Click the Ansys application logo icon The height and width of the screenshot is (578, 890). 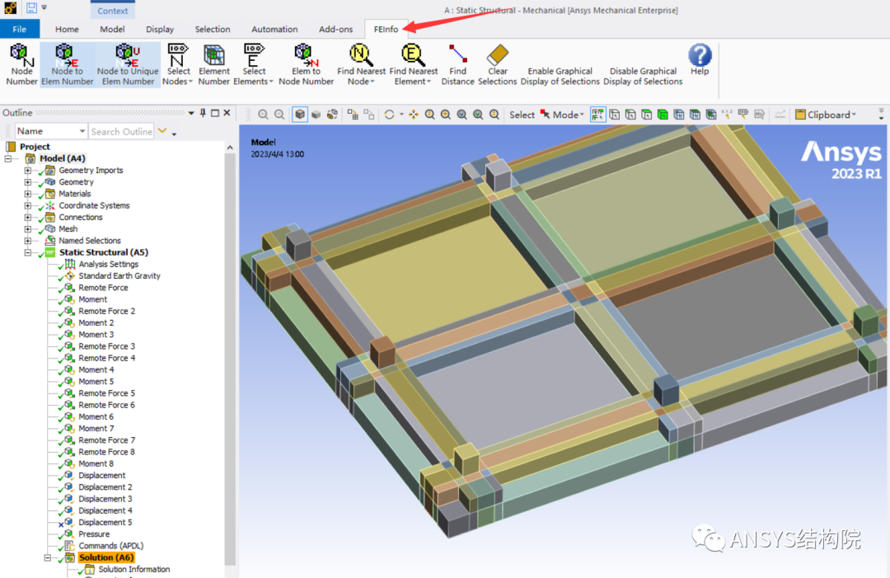click(x=10, y=8)
